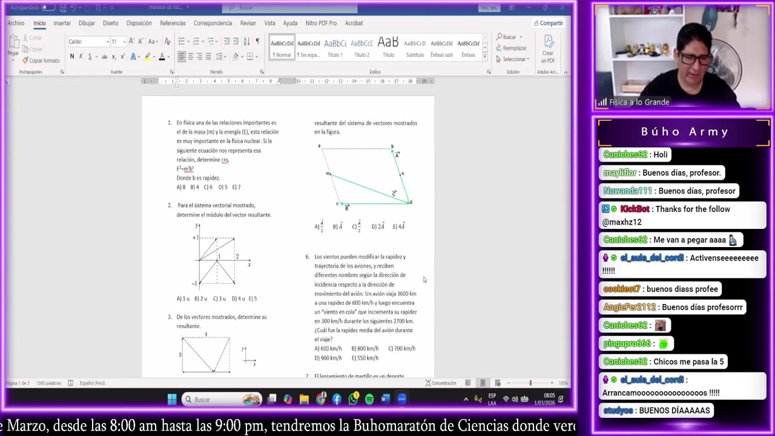
Task: Toggle subscript formatting
Action: point(114,56)
